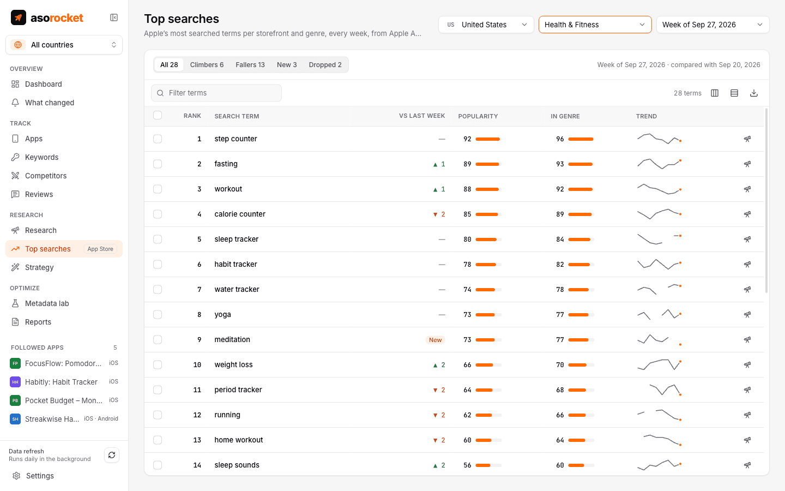The width and height of the screenshot is (785, 491).
Task: Open the Dashboard page
Action: [64, 84]
